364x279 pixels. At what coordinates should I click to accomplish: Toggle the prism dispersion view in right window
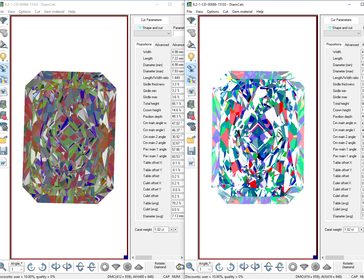pos(191,79)
